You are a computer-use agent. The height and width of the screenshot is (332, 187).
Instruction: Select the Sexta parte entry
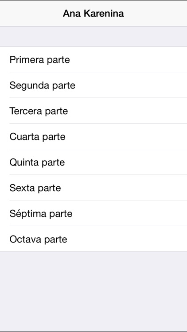(x=93, y=188)
